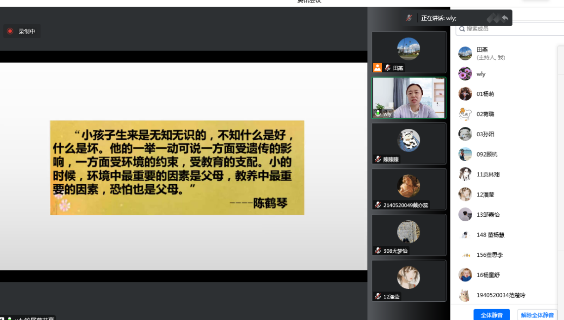The width and height of the screenshot is (564, 320).
Task: Click the green mic icon on wly's video
Action: click(x=378, y=114)
